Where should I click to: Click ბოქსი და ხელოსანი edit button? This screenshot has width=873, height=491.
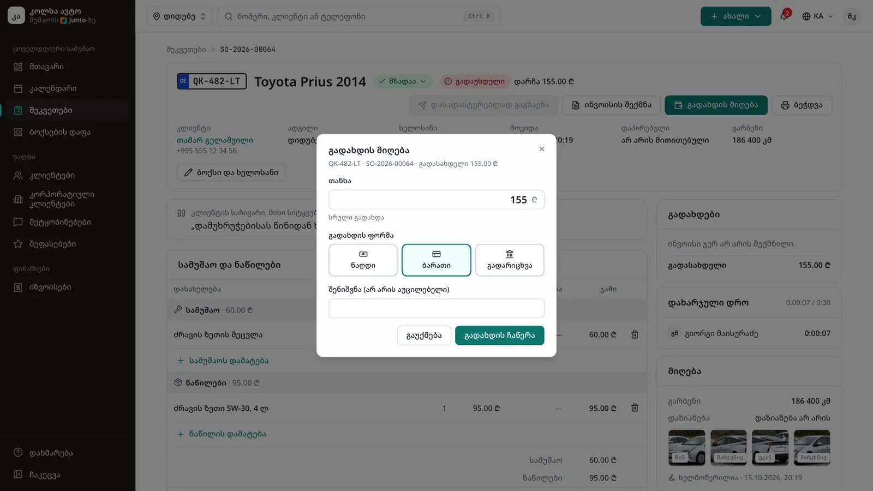point(231,172)
